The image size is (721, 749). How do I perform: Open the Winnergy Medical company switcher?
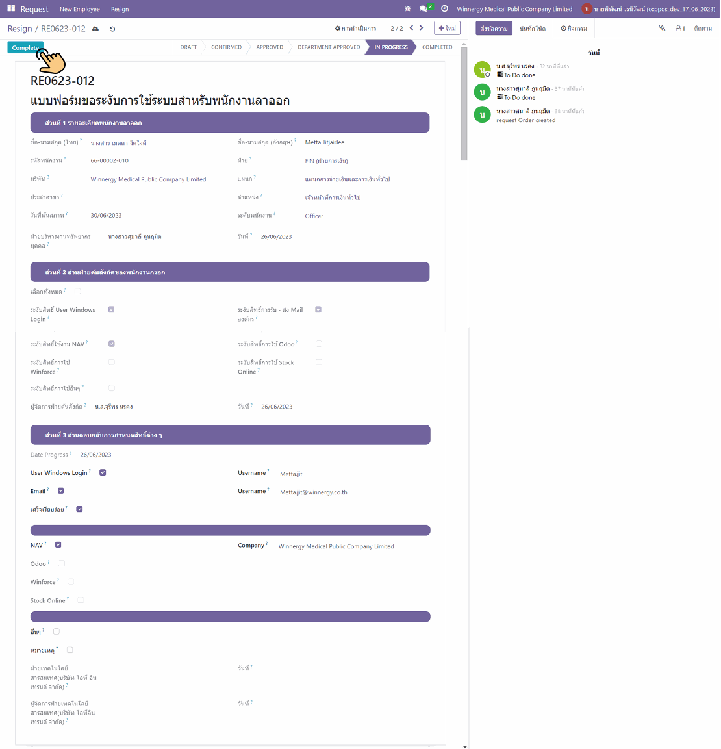[514, 9]
